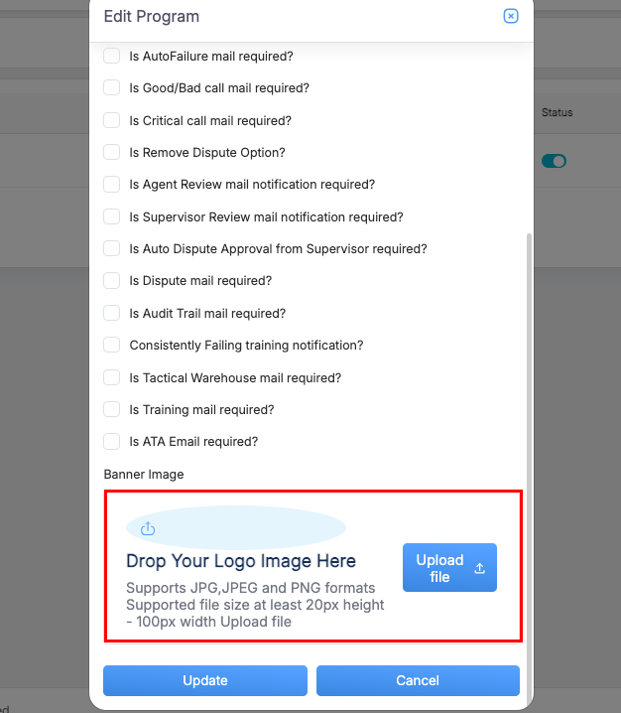Tick Is Critical call mail required
621x713 pixels.
pos(112,121)
